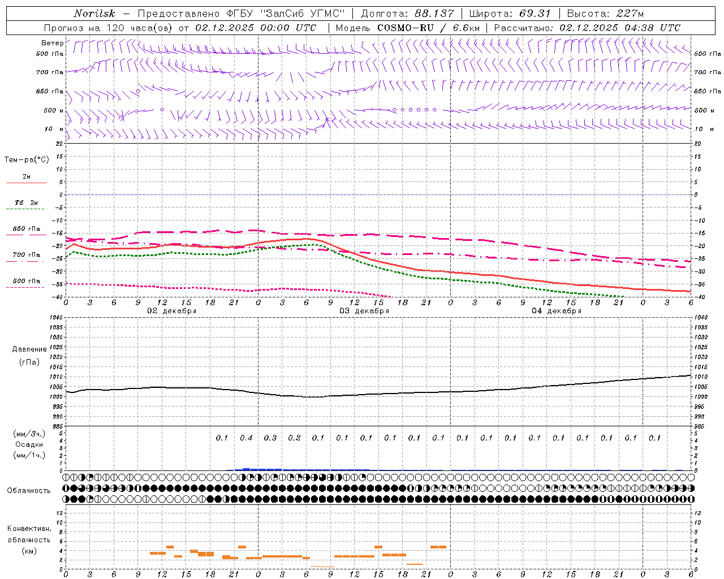The width and height of the screenshot is (724, 579).
Task: Click the "Конвективн." convective cloud label
Action: coord(29,529)
